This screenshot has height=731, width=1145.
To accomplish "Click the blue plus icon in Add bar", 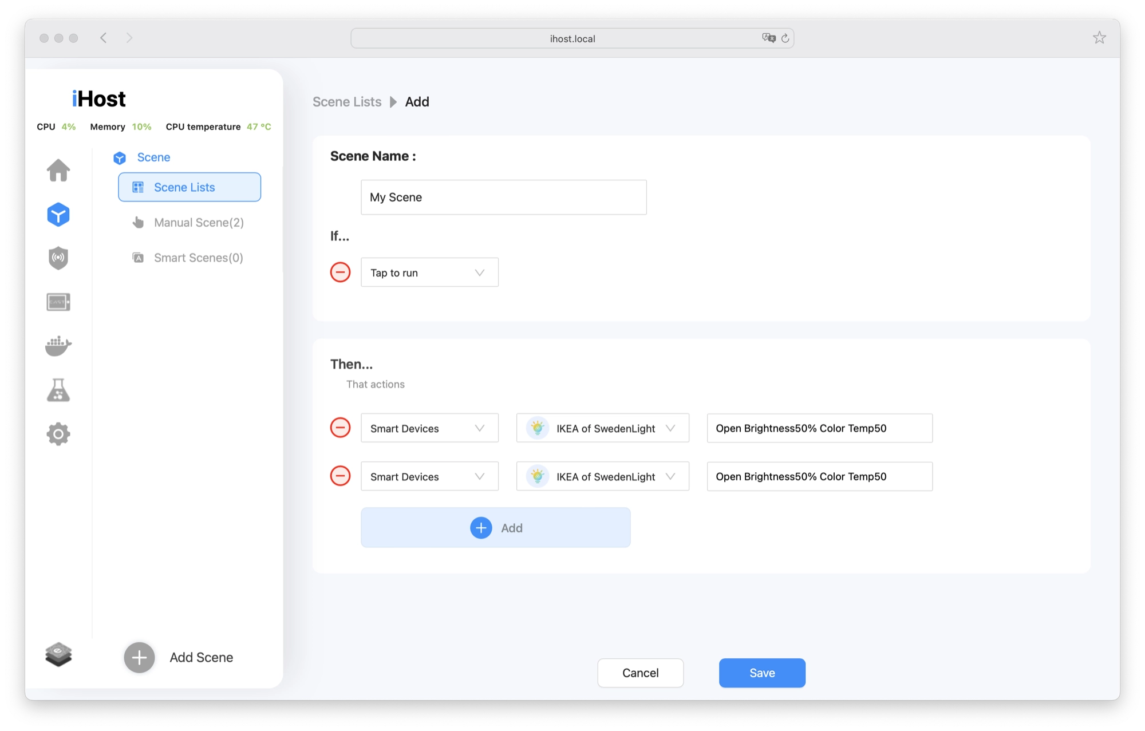I will pos(481,527).
